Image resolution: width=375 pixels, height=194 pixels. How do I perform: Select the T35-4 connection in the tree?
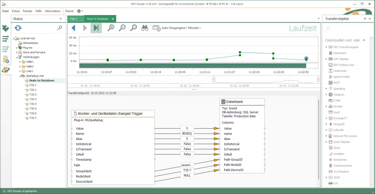33,104
